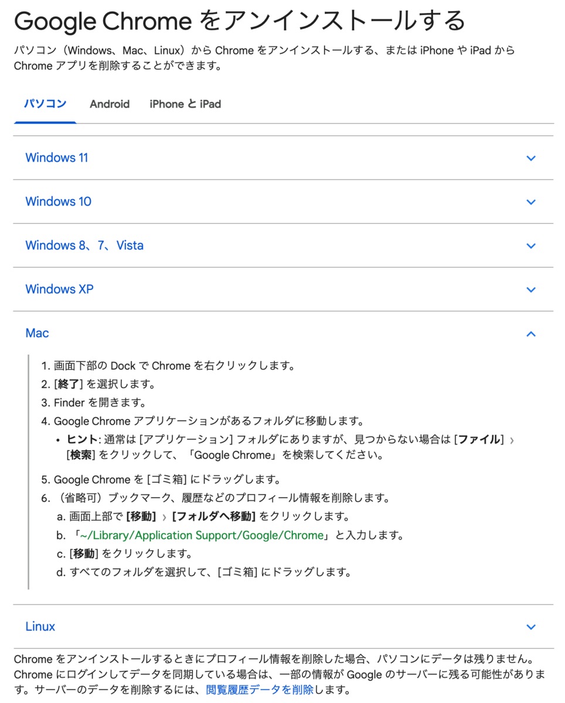Click the Windows 8、7、Vista heading

point(84,245)
